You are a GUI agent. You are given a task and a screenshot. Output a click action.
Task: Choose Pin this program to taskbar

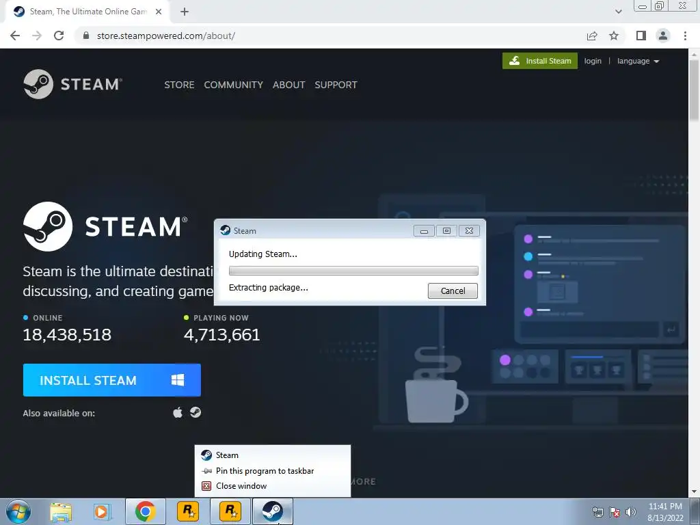click(272, 470)
